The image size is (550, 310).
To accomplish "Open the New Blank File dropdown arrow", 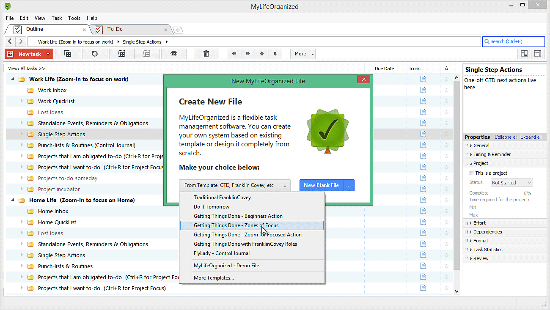I will [x=349, y=185].
